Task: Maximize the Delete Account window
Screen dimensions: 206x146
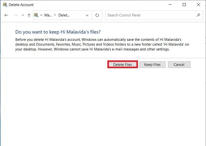Action: 184,5
